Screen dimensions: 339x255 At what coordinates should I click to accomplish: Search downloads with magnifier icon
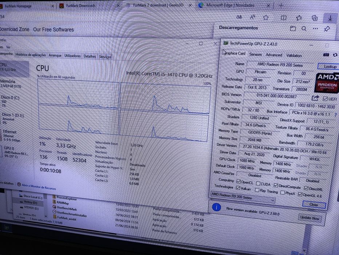304,28
